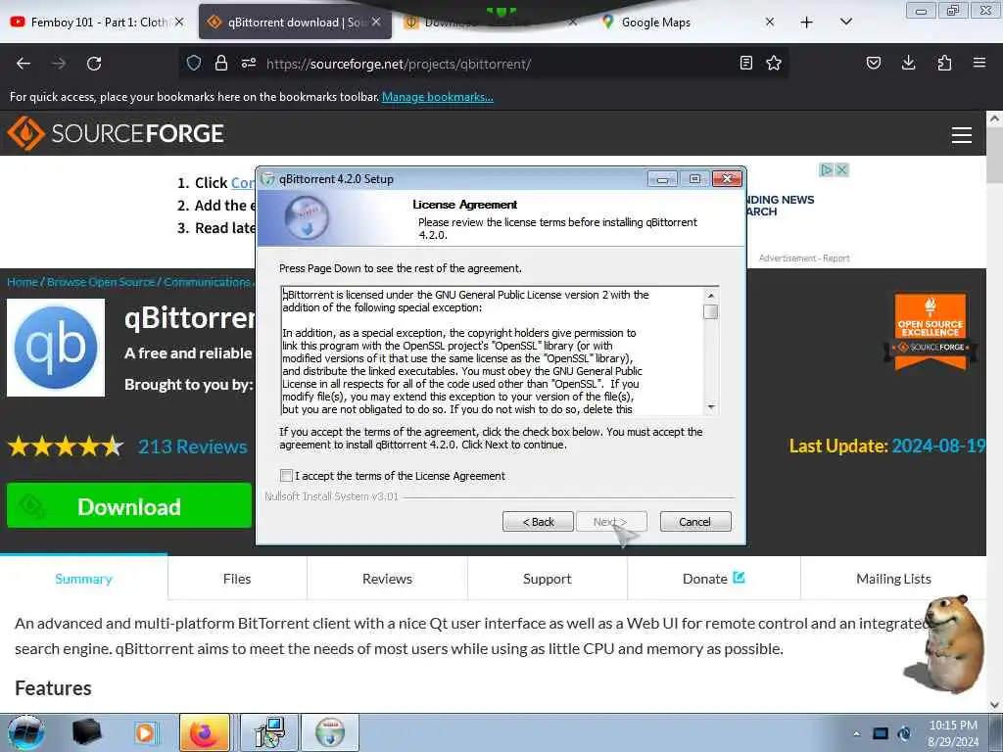Image resolution: width=1003 pixels, height=752 pixels.
Task: Open SourceForge hamburger menu
Action: click(x=962, y=135)
